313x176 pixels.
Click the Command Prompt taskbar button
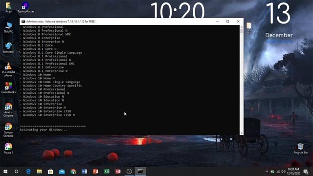[x=140, y=172]
